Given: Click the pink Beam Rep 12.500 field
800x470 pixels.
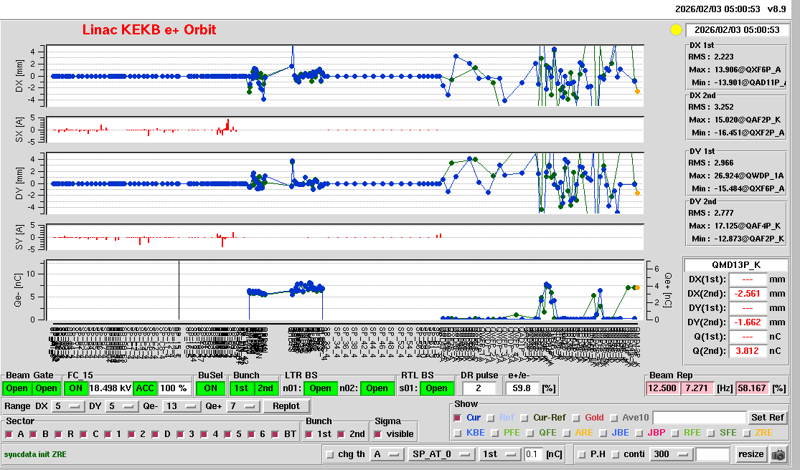Looking at the screenshot, I should coord(662,388).
